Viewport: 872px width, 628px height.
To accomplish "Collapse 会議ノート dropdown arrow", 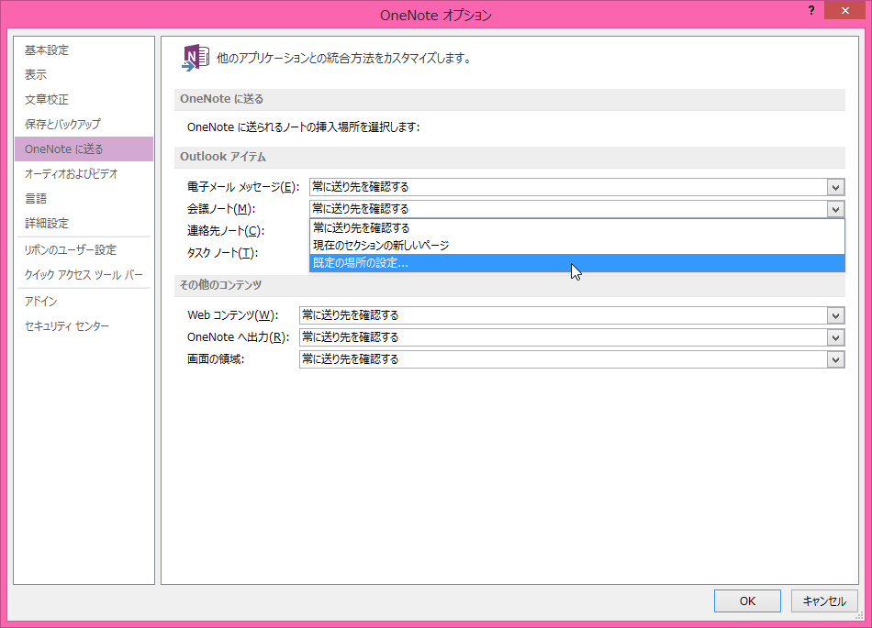I will coord(835,209).
